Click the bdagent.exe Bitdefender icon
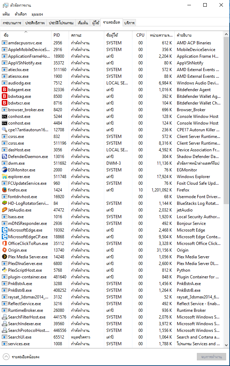 [x=5, y=90]
